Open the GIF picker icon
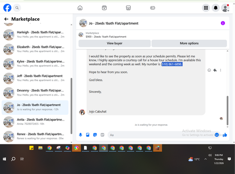The image size is (235, 174). click(x=102, y=135)
